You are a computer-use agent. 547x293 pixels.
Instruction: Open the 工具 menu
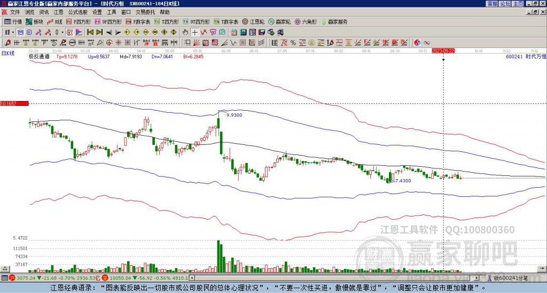click(111, 12)
